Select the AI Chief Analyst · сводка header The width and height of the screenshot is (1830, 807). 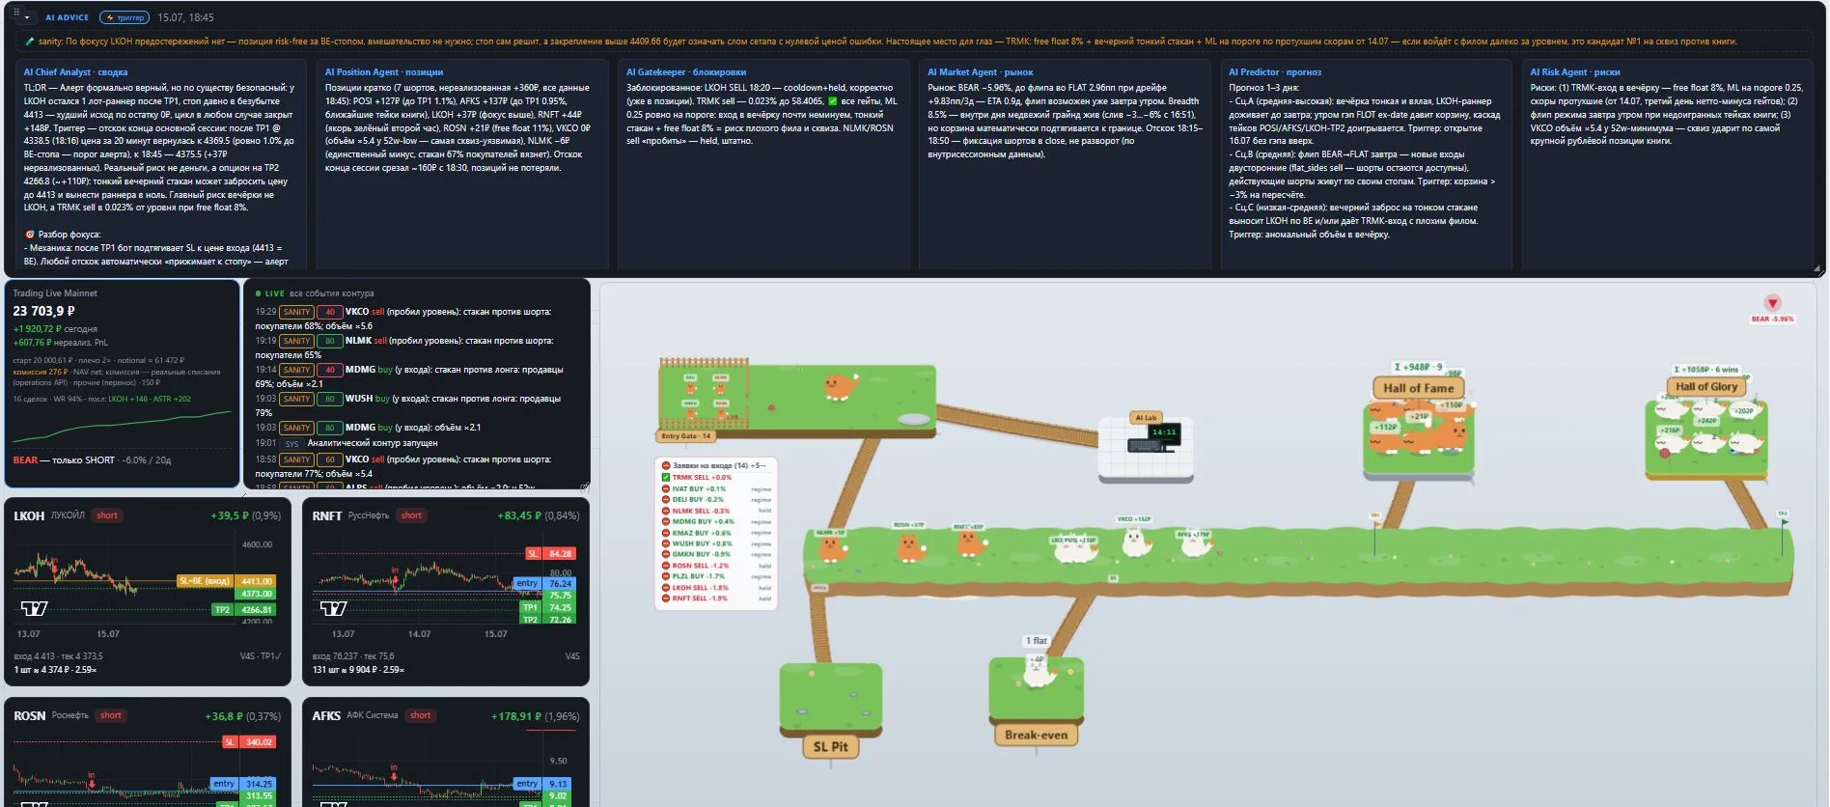75,72
